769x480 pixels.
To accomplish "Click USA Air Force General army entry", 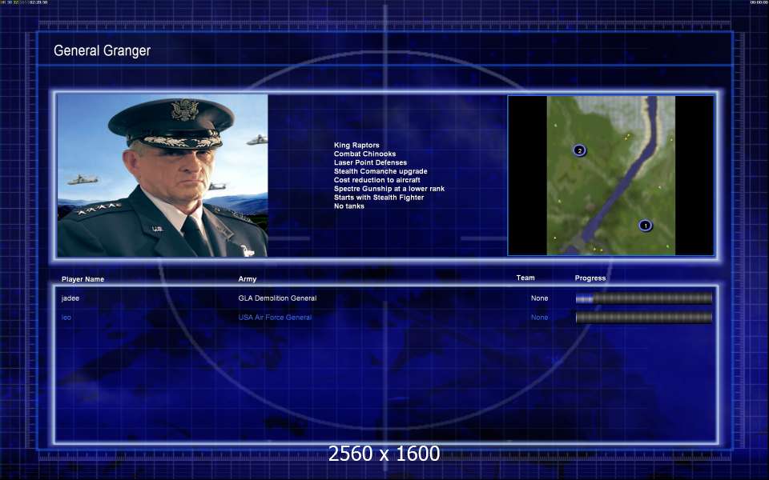I will click(x=275, y=318).
